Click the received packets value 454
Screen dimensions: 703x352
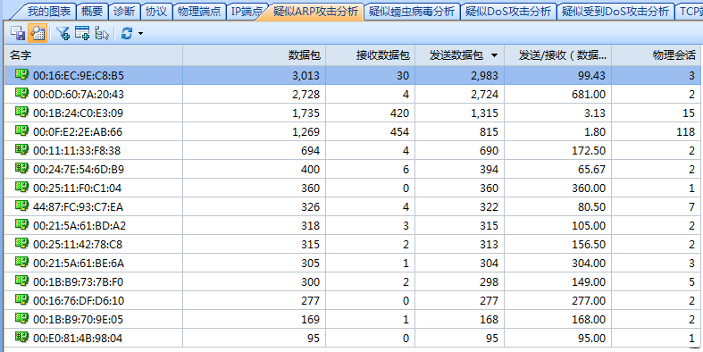pyautogui.click(x=400, y=132)
